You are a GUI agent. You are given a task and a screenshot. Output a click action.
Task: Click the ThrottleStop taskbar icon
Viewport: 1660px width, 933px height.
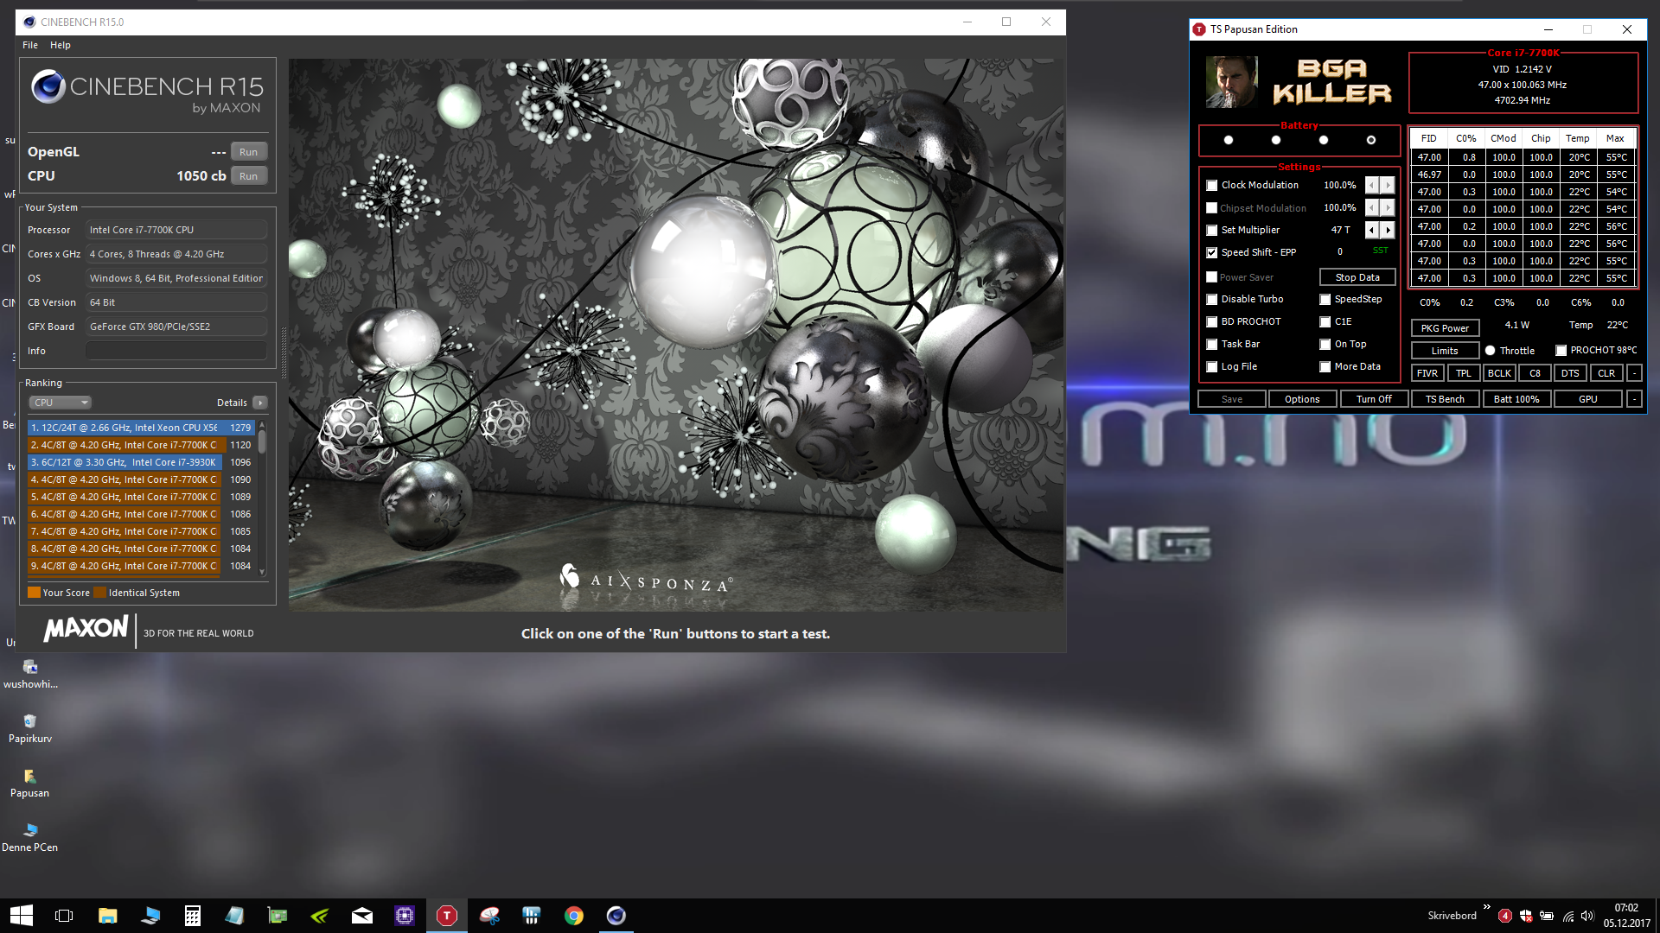pos(447,916)
